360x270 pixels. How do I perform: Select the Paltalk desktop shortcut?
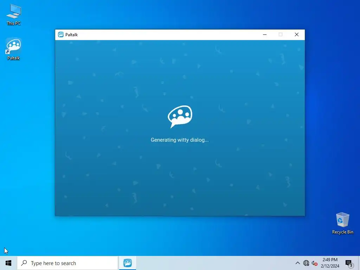[x=14, y=49]
